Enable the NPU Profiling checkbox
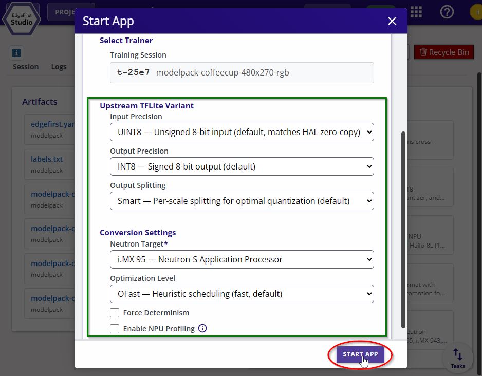This screenshot has height=376, width=482. pos(115,329)
